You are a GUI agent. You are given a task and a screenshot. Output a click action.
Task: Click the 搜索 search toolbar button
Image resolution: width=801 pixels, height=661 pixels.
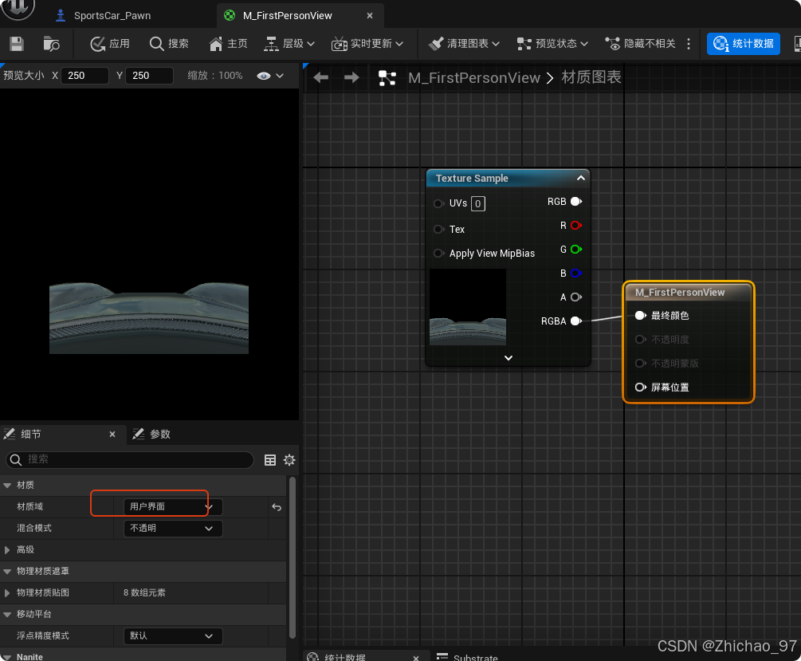coord(169,44)
